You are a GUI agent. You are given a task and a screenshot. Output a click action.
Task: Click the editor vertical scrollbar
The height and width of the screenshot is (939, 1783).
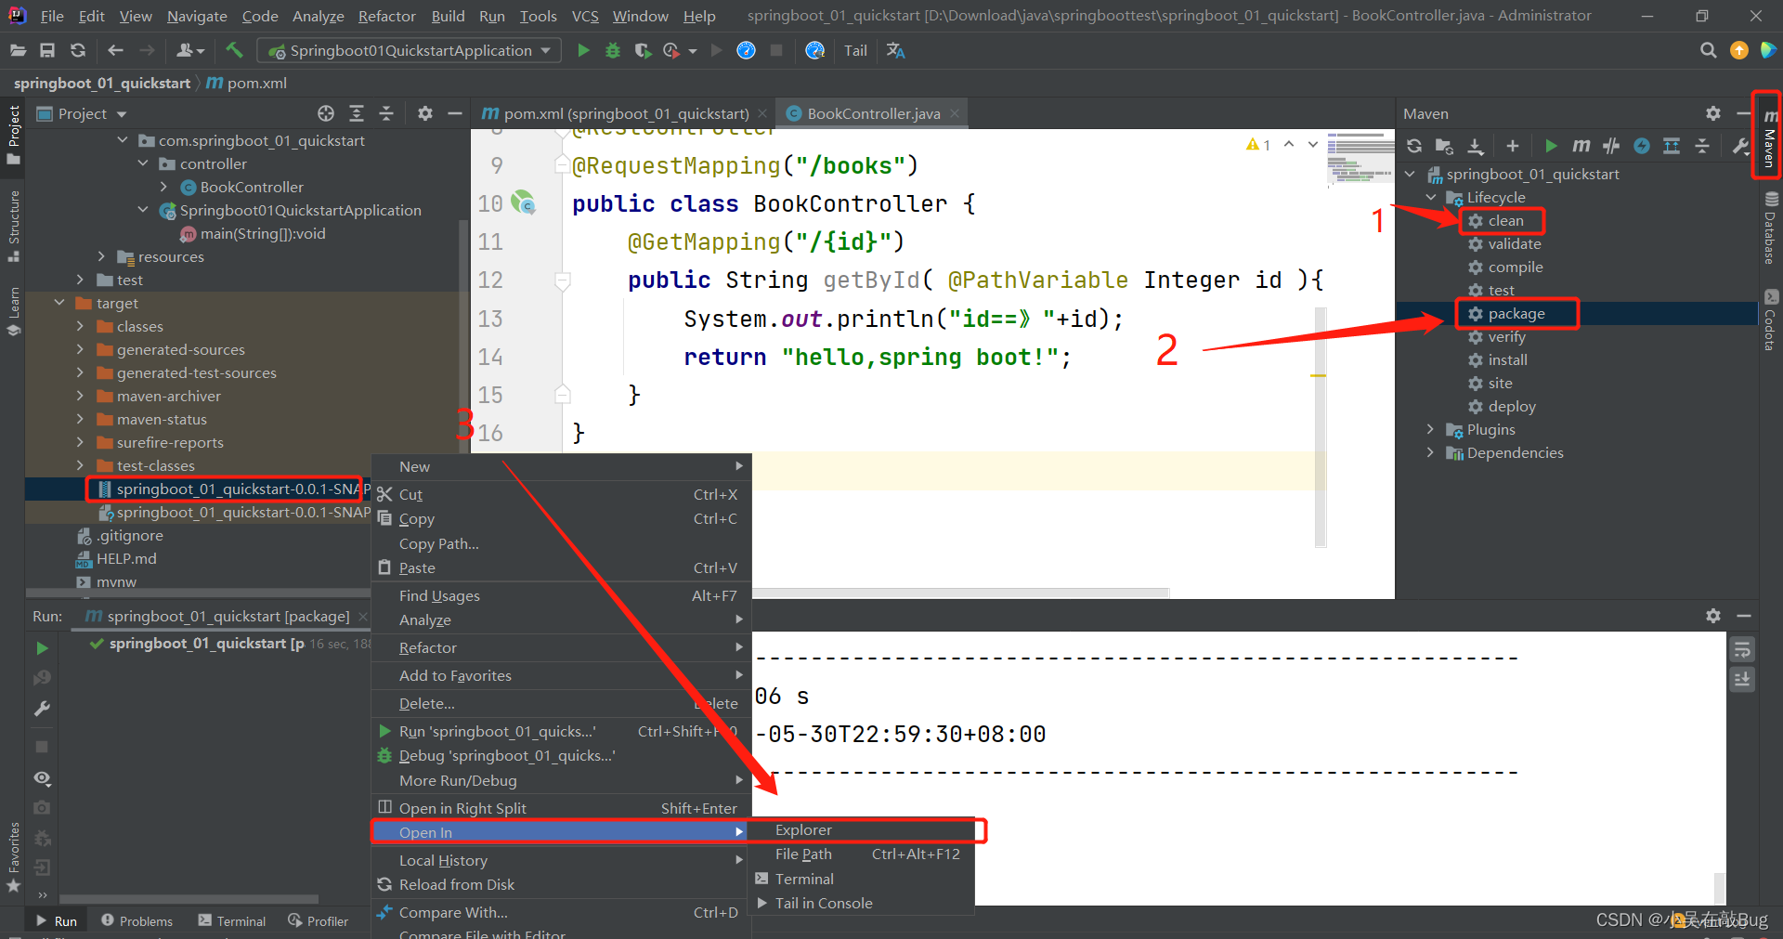[x=1321, y=427]
